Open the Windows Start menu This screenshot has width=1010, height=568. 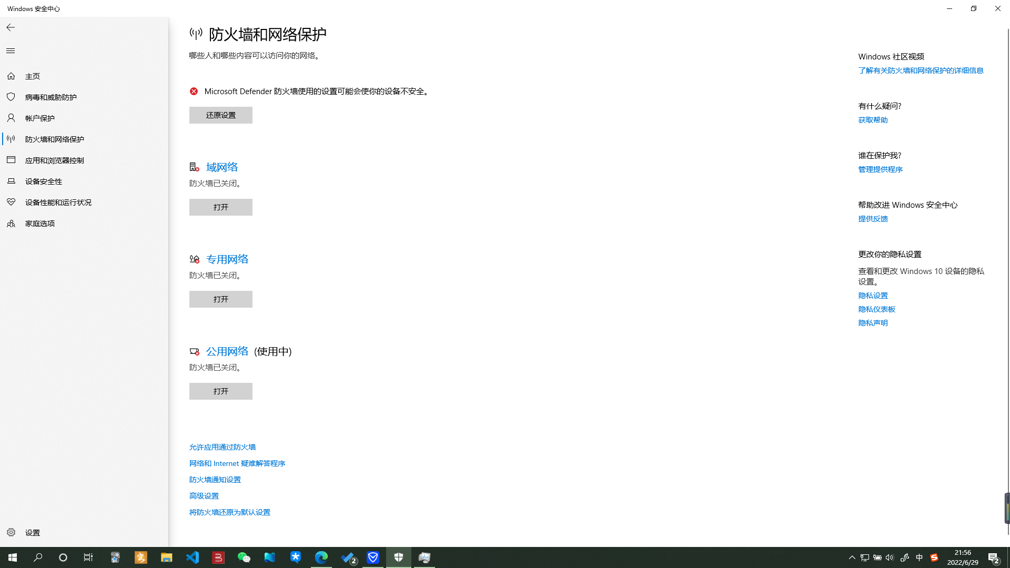tap(13, 557)
